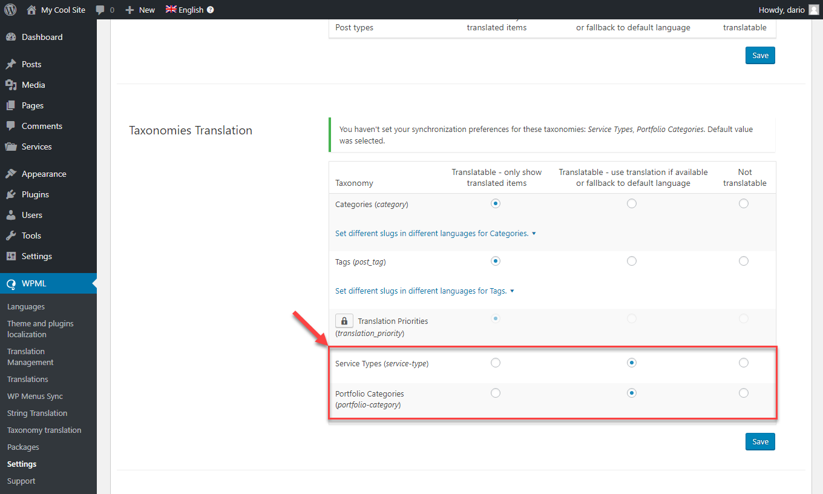Click the Service Types (service-type) label
Viewport: 823px width, 494px height.
382,364
